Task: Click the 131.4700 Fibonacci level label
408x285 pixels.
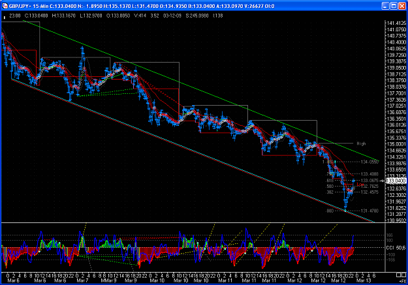Action: (x=369, y=211)
